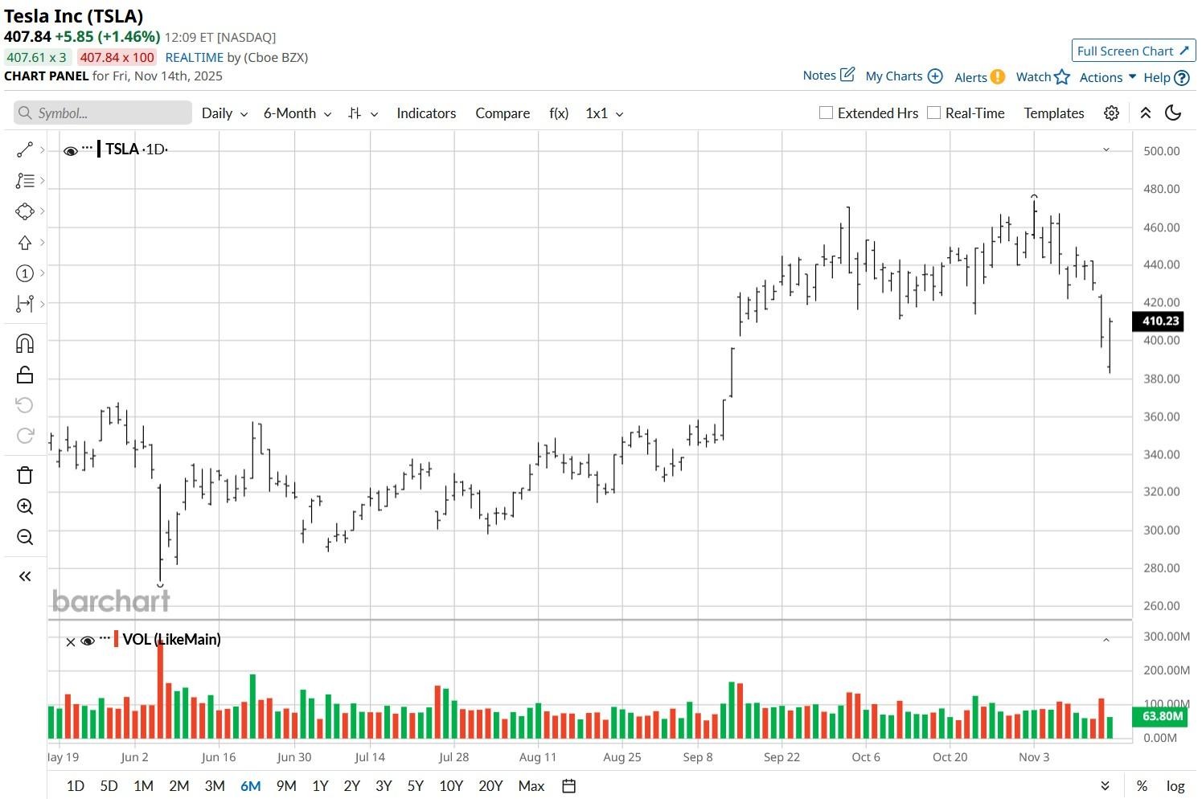
Task: Click the Symbol search field
Action: [x=103, y=113]
